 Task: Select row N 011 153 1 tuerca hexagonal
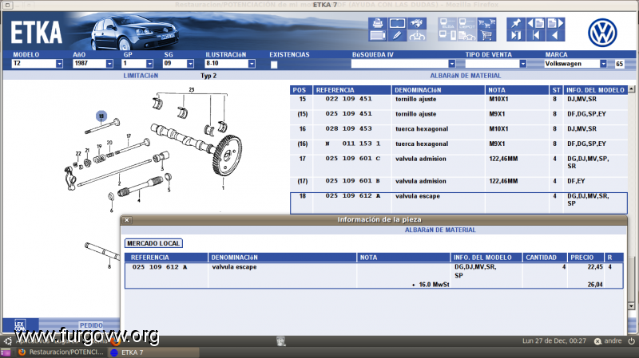click(x=458, y=147)
